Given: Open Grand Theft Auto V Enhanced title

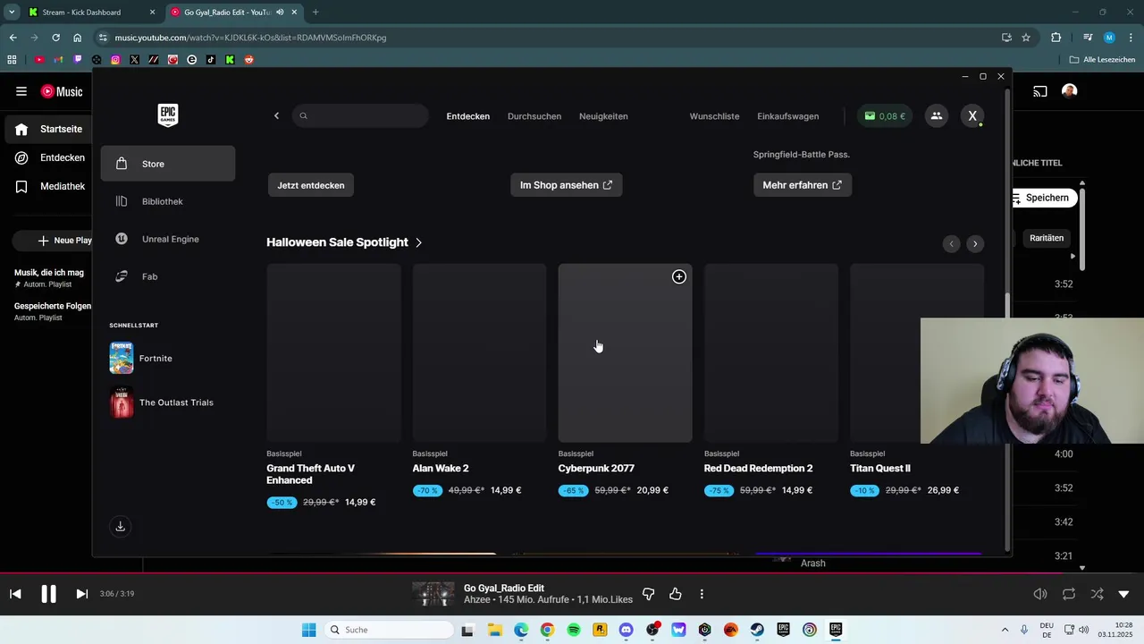Looking at the screenshot, I should (x=313, y=474).
